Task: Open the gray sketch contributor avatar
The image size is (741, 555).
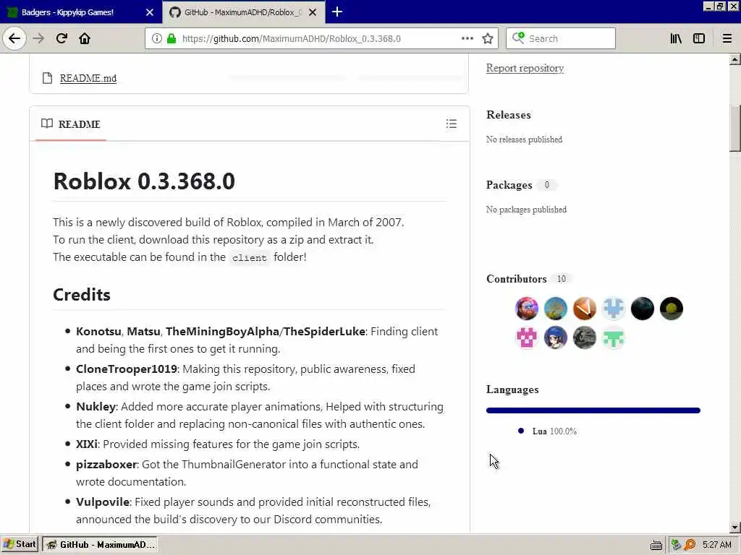Action: pos(585,338)
